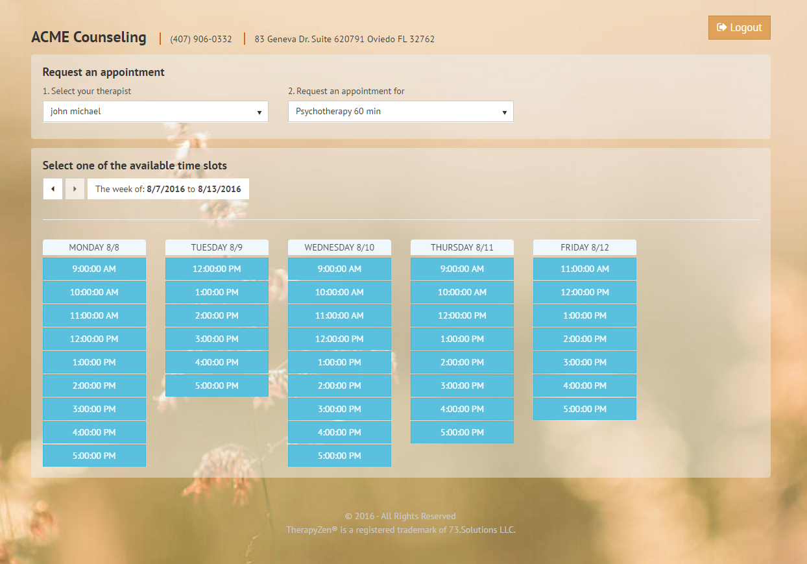
Task: Book Monday 8/8 1:00:00 PM slot
Action: [x=94, y=362]
